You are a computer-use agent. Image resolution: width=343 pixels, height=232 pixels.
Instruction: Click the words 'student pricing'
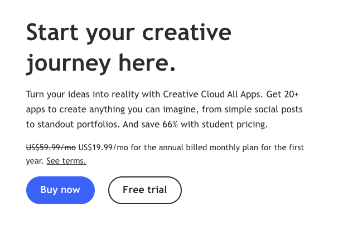pos(234,125)
